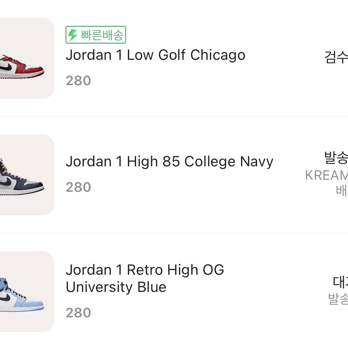Click size 280 under Golf Chicago
The height and width of the screenshot is (348, 348).
[x=78, y=81]
